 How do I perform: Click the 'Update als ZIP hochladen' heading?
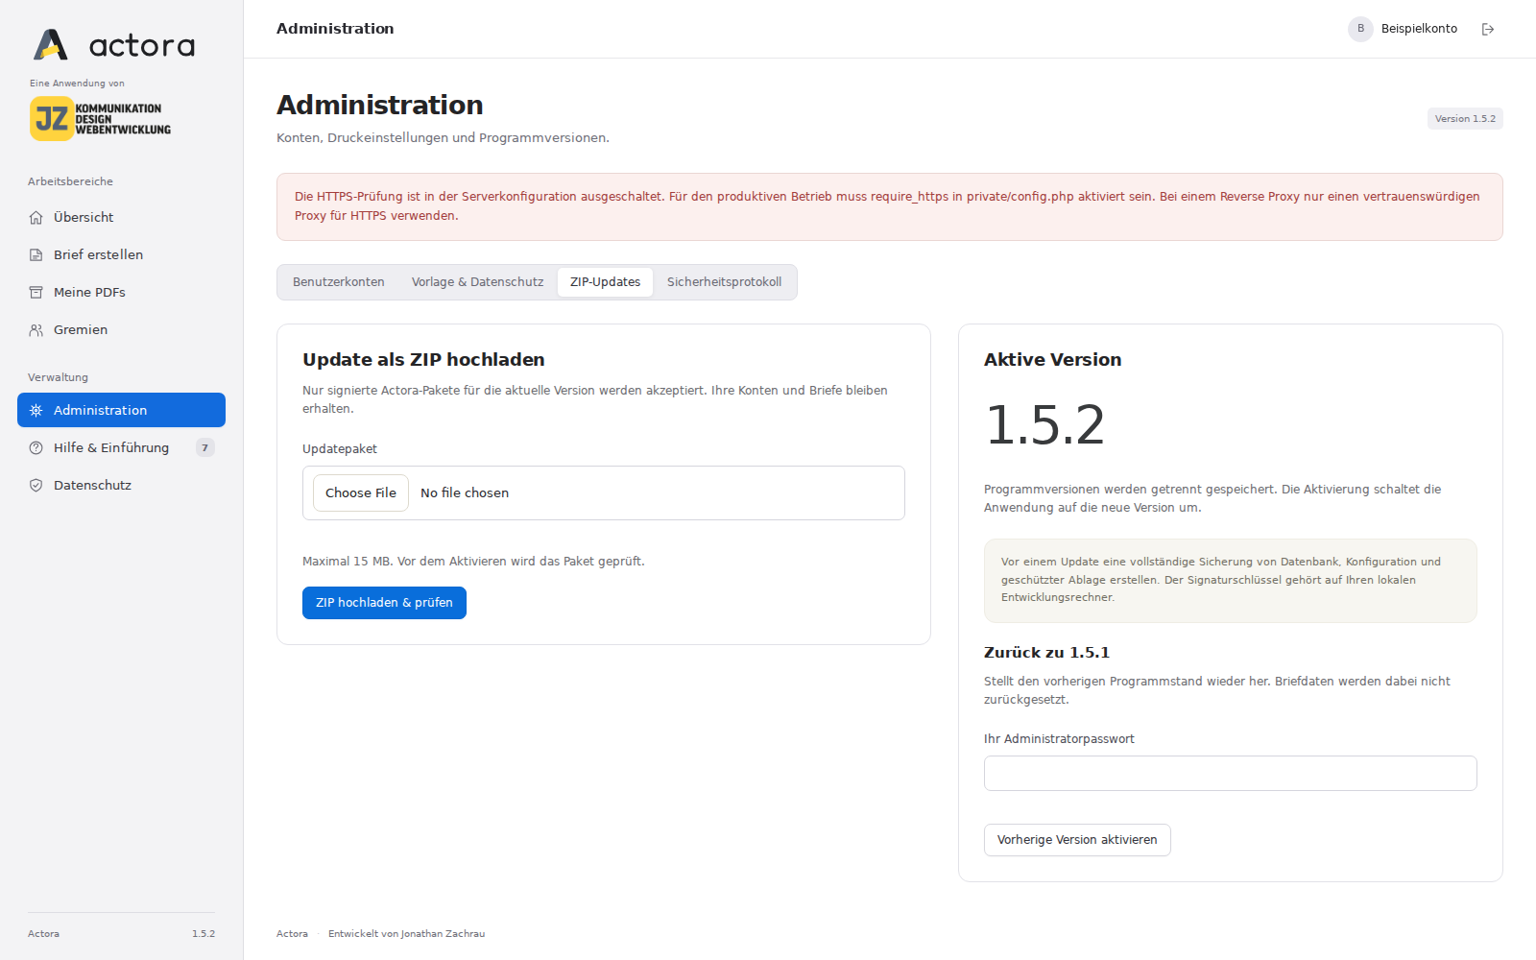pos(423,360)
